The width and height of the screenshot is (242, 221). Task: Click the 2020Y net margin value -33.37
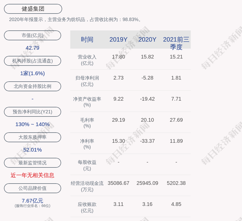coord(147,141)
